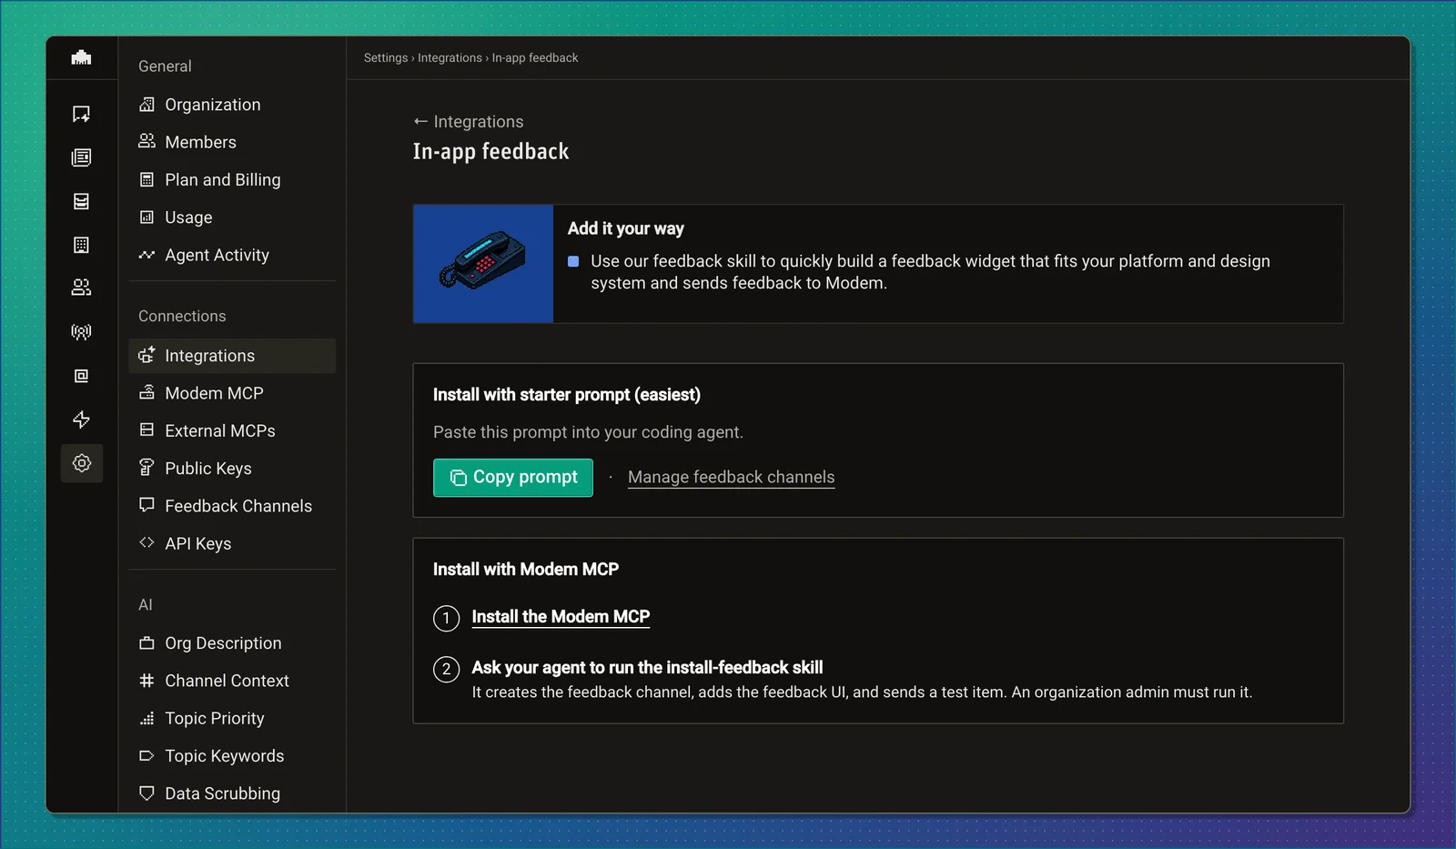The image size is (1456, 849).
Task: Click the API Keys code brackets icon
Action: [x=147, y=542]
